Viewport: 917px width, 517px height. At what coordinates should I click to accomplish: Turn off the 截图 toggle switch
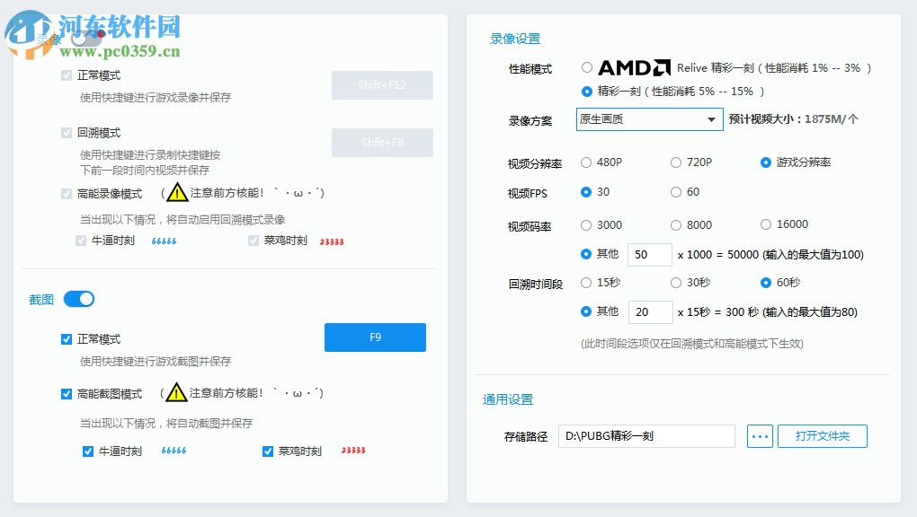[78, 298]
